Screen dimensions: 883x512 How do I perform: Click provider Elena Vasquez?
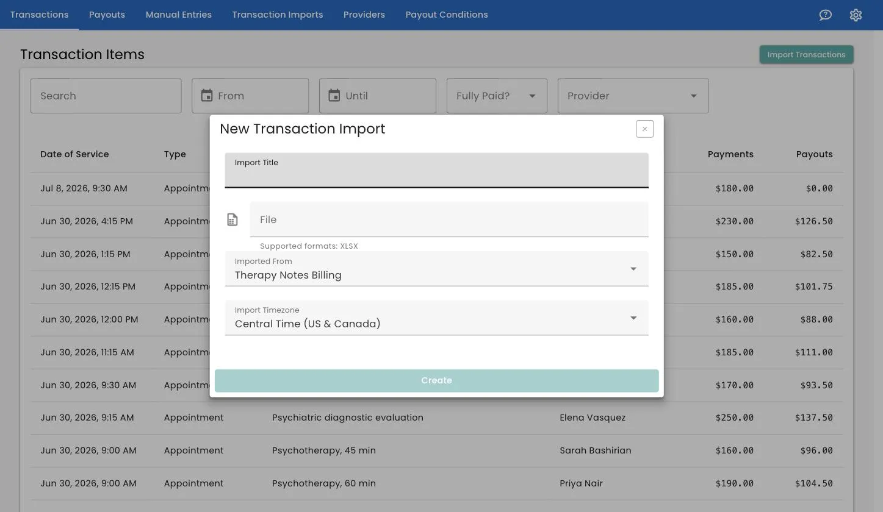[x=593, y=418]
